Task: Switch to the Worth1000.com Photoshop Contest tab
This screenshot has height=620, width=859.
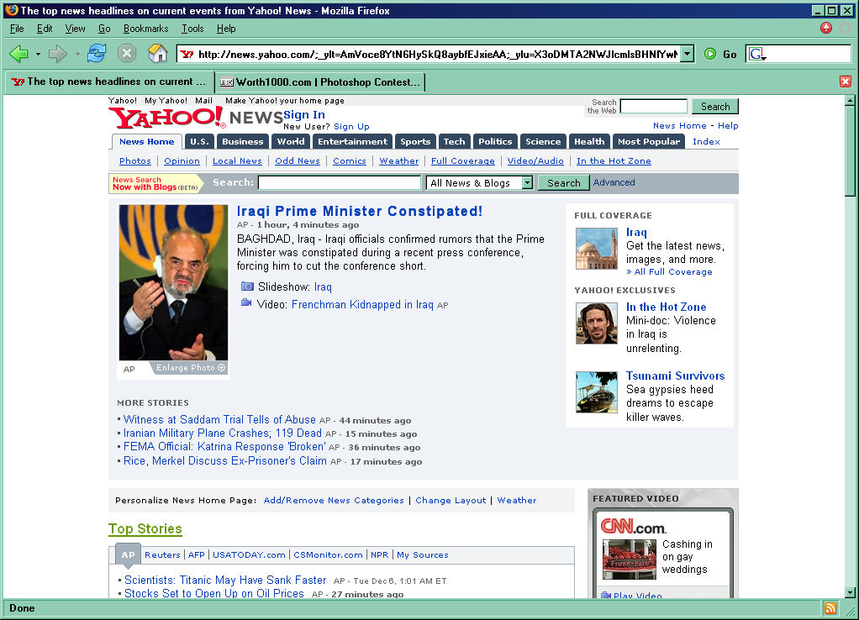Action: tap(320, 82)
